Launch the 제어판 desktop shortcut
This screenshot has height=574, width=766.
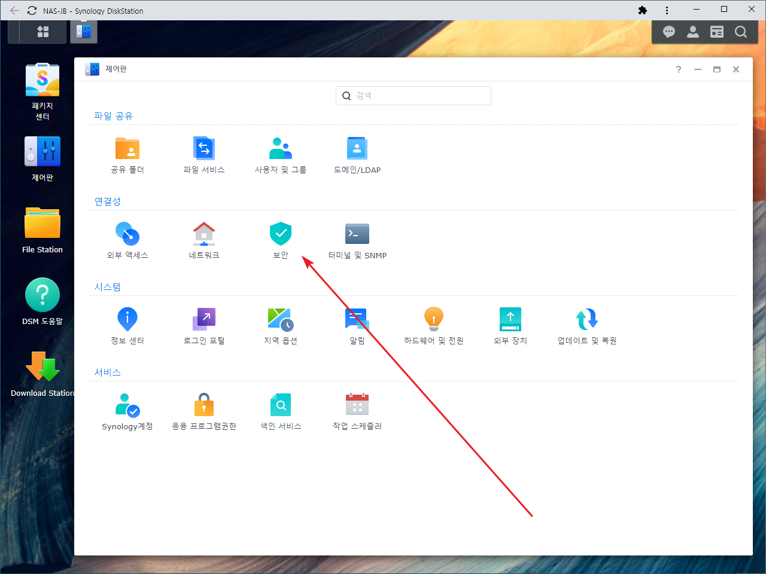pos(42,159)
